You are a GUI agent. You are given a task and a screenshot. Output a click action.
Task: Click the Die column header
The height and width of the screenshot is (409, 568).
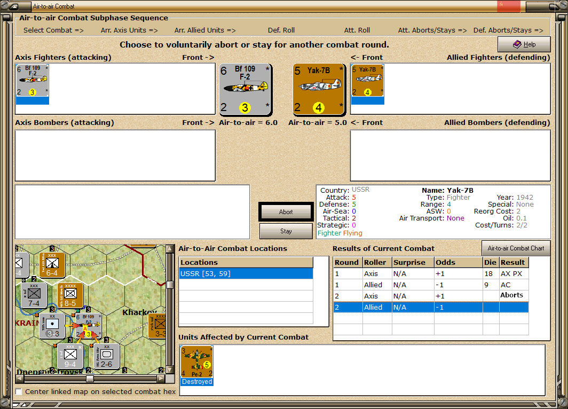click(x=491, y=262)
